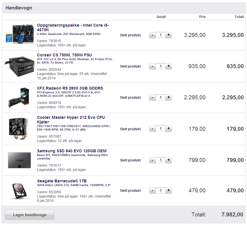Decrease quantity of Seagate Barracuda 1TB
Viewport: 247px width, 225px height.
click(152, 191)
